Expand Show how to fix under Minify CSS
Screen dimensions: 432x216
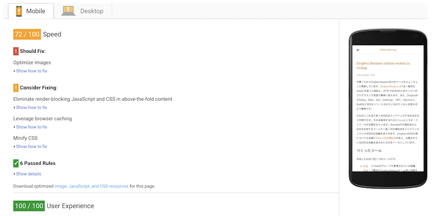(31, 146)
